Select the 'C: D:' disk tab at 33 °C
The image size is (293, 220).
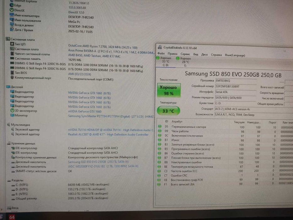coord(165,62)
